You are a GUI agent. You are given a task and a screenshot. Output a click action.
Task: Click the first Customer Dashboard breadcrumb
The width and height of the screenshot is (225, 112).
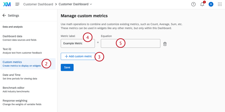(38, 4)
